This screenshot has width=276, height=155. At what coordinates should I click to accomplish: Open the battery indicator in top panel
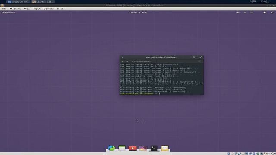coord(251,12)
